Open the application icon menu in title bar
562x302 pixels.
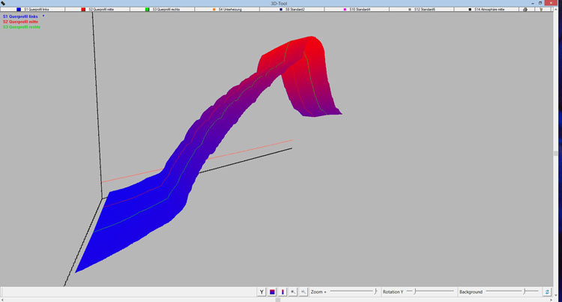pos(4,3)
